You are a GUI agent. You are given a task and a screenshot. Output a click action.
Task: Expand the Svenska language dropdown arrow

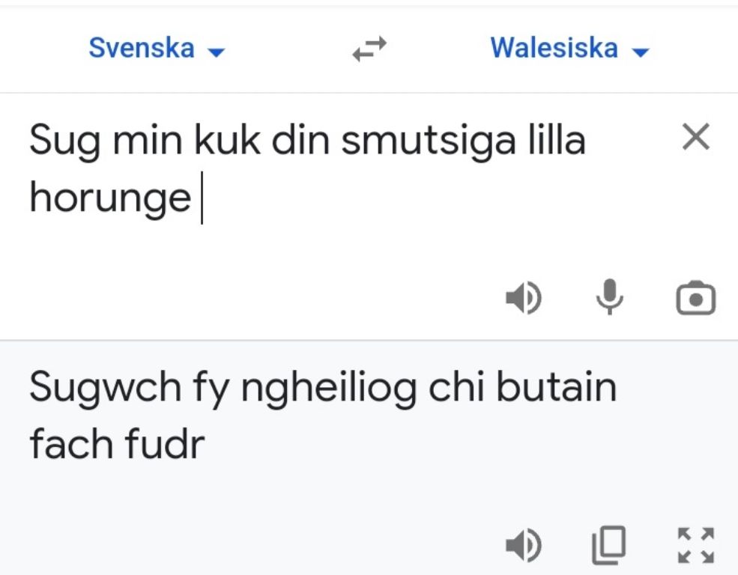[x=216, y=52]
